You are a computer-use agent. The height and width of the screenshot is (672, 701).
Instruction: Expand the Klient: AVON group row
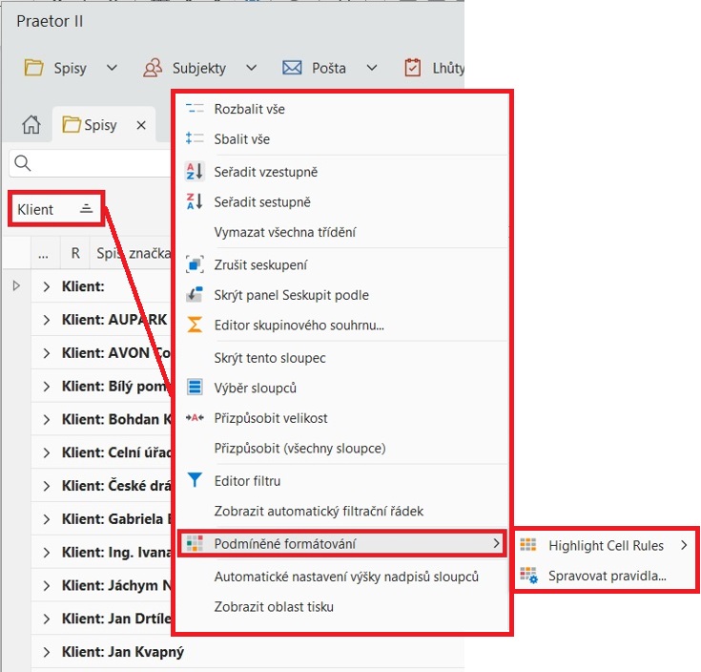pyautogui.click(x=46, y=353)
